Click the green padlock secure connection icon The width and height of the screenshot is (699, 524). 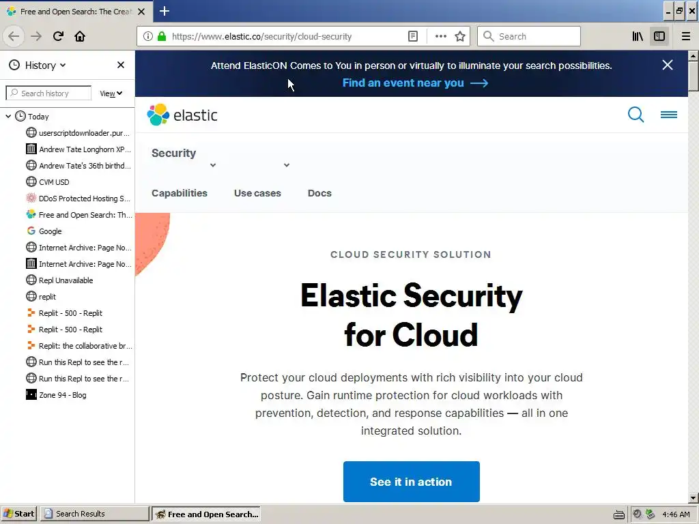click(x=162, y=37)
